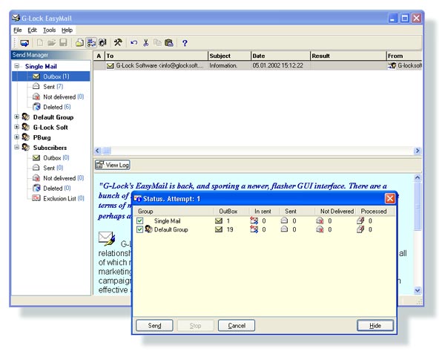Click preview pane scroll down arrow
The height and width of the screenshot is (357, 445).
[x=418, y=290]
